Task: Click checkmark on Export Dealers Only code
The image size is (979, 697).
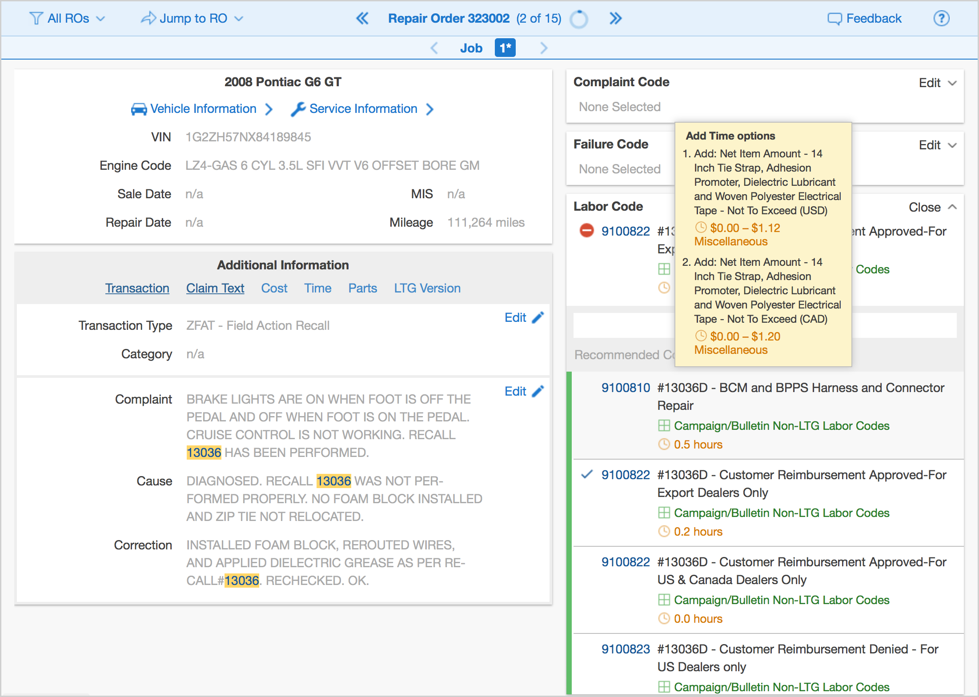Action: 587,474
